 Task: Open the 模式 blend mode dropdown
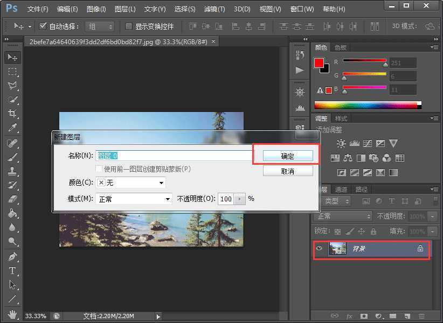[x=134, y=199]
